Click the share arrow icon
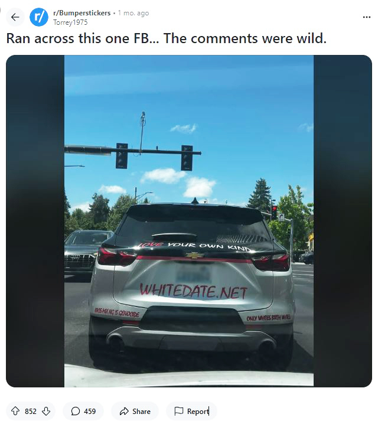This screenshot has height=424, width=378. [124, 411]
